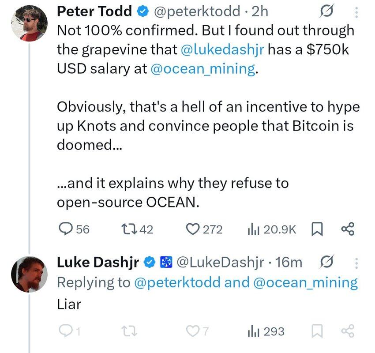Like Luke Dashjr's reply with 7 likes
This screenshot has width=375, height=353.
[x=198, y=331]
